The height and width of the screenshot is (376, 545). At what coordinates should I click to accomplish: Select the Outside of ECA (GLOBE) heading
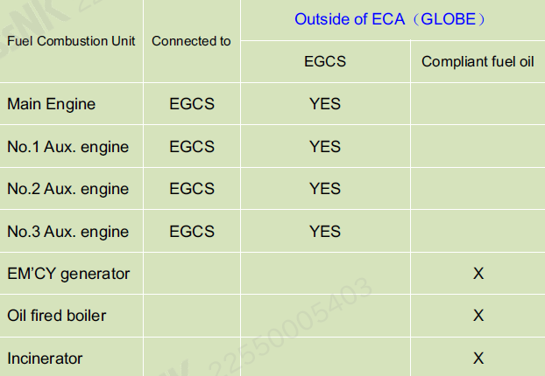click(x=390, y=19)
